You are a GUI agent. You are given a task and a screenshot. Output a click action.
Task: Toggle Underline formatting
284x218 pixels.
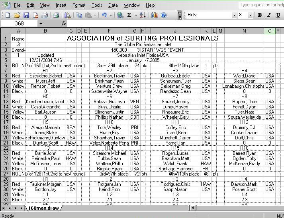pyautogui.click(x=278, y=15)
